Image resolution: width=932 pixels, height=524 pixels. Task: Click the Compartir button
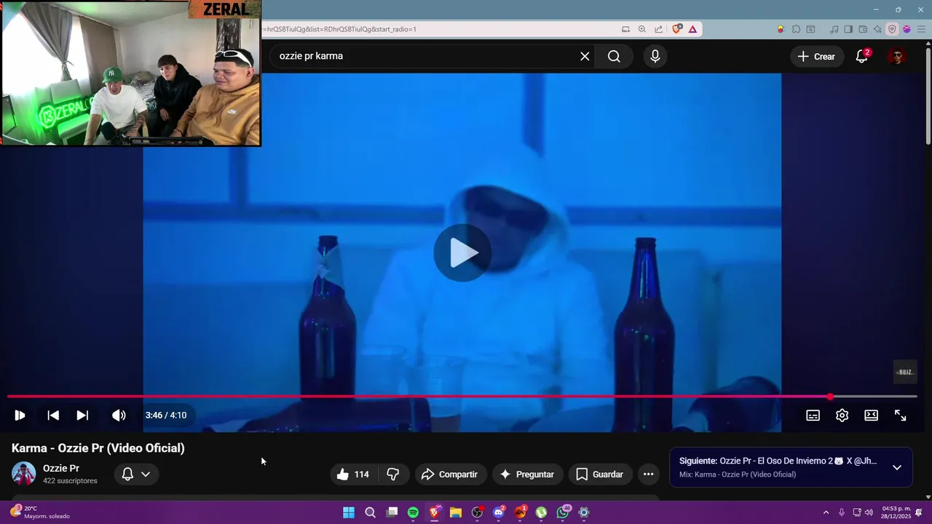[450, 474]
